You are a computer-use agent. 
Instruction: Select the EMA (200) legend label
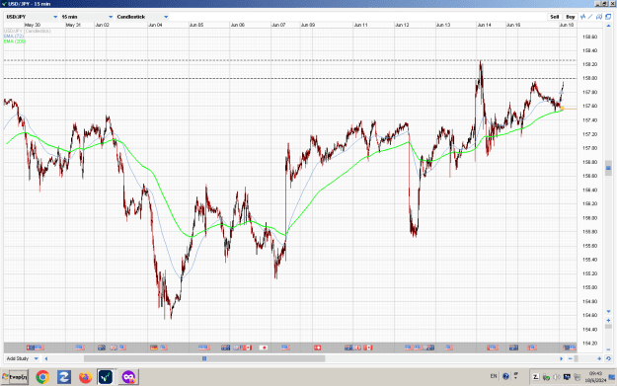[x=15, y=40]
